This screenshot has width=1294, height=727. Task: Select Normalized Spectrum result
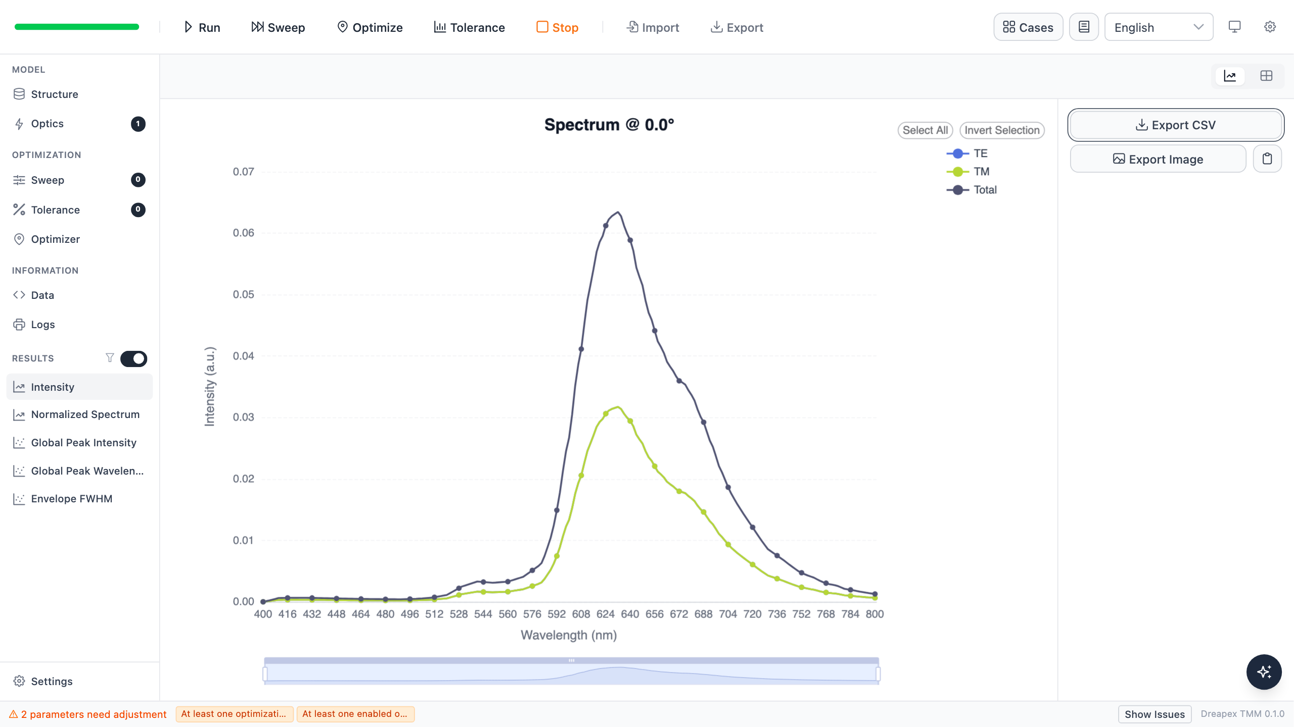pyautogui.click(x=79, y=414)
